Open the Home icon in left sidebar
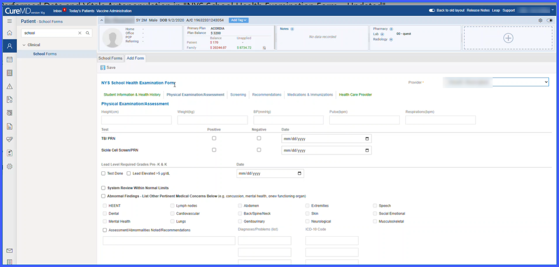559x267 pixels. tap(9, 33)
